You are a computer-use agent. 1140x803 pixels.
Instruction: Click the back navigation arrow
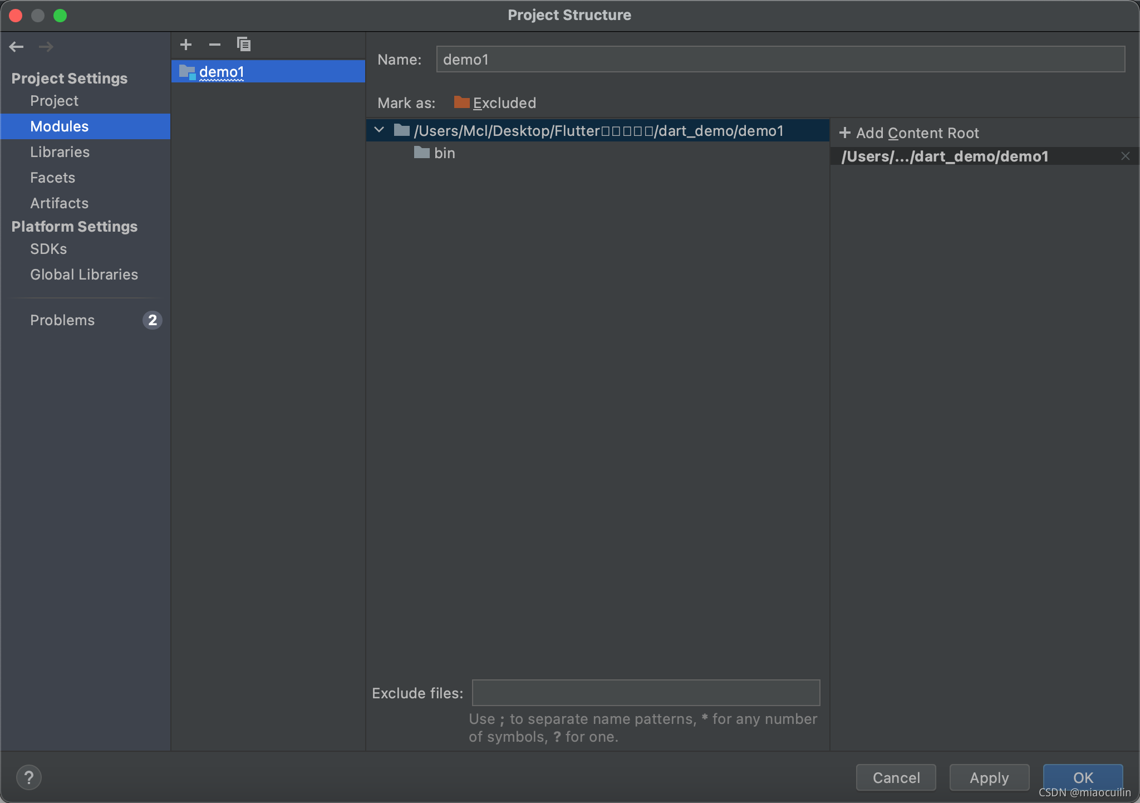(17, 47)
